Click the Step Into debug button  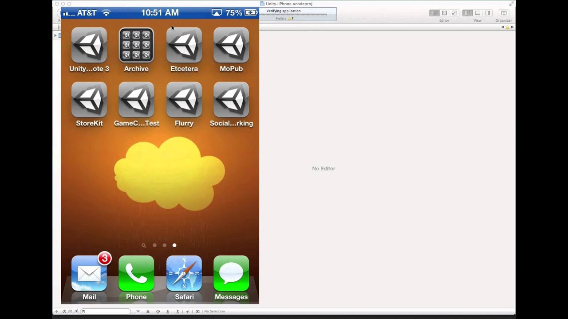tap(168, 311)
